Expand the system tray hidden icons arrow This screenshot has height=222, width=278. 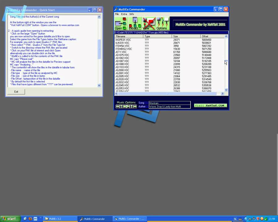pyautogui.click(x=246, y=219)
